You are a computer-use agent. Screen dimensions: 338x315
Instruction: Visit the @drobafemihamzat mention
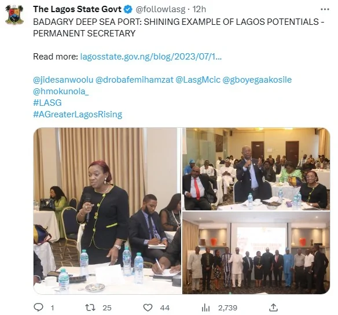pos(134,80)
